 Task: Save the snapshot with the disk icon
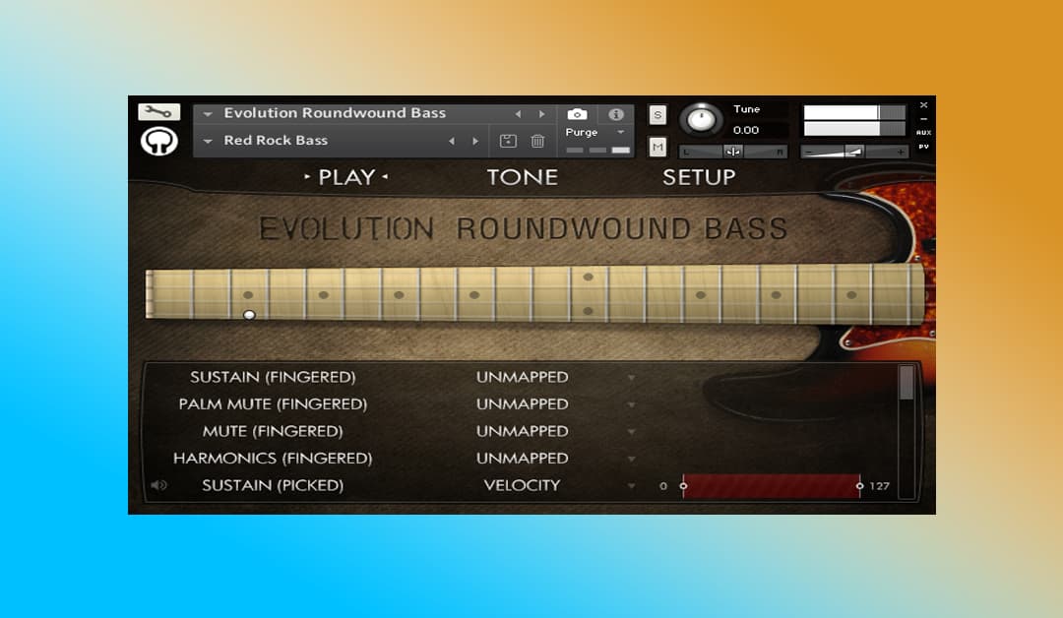[x=508, y=141]
